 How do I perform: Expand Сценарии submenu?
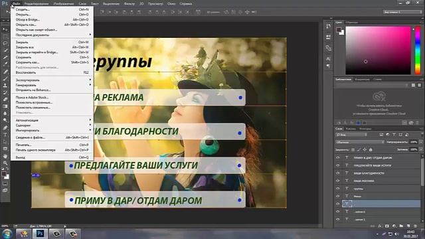(52, 125)
